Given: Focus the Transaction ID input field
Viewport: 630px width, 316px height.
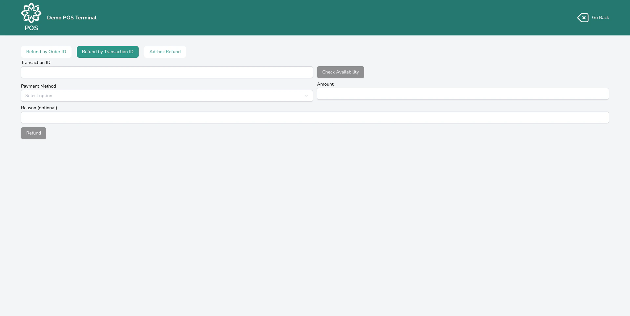Looking at the screenshot, I should (x=167, y=72).
